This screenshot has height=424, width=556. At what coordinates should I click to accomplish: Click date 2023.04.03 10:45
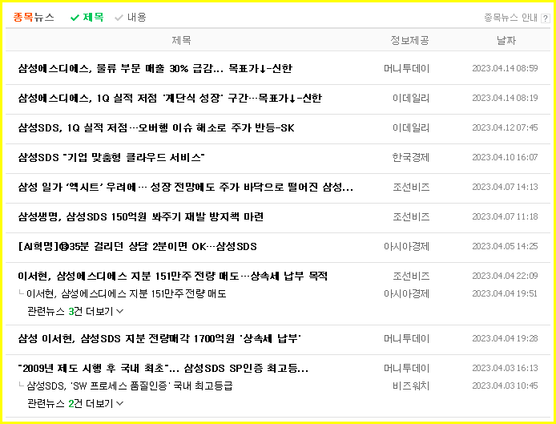[x=505, y=386]
